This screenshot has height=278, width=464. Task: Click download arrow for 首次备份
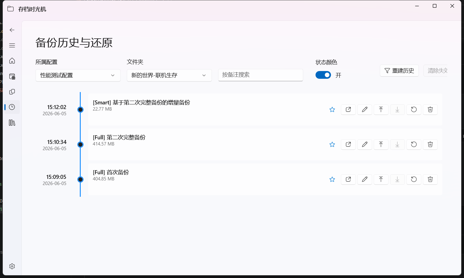tap(397, 179)
